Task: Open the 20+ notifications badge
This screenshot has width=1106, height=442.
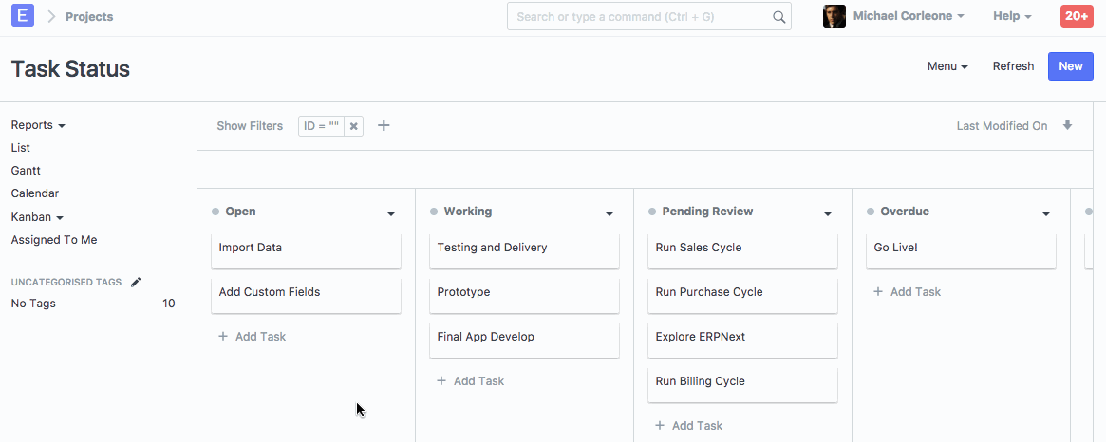Action: click(1077, 16)
